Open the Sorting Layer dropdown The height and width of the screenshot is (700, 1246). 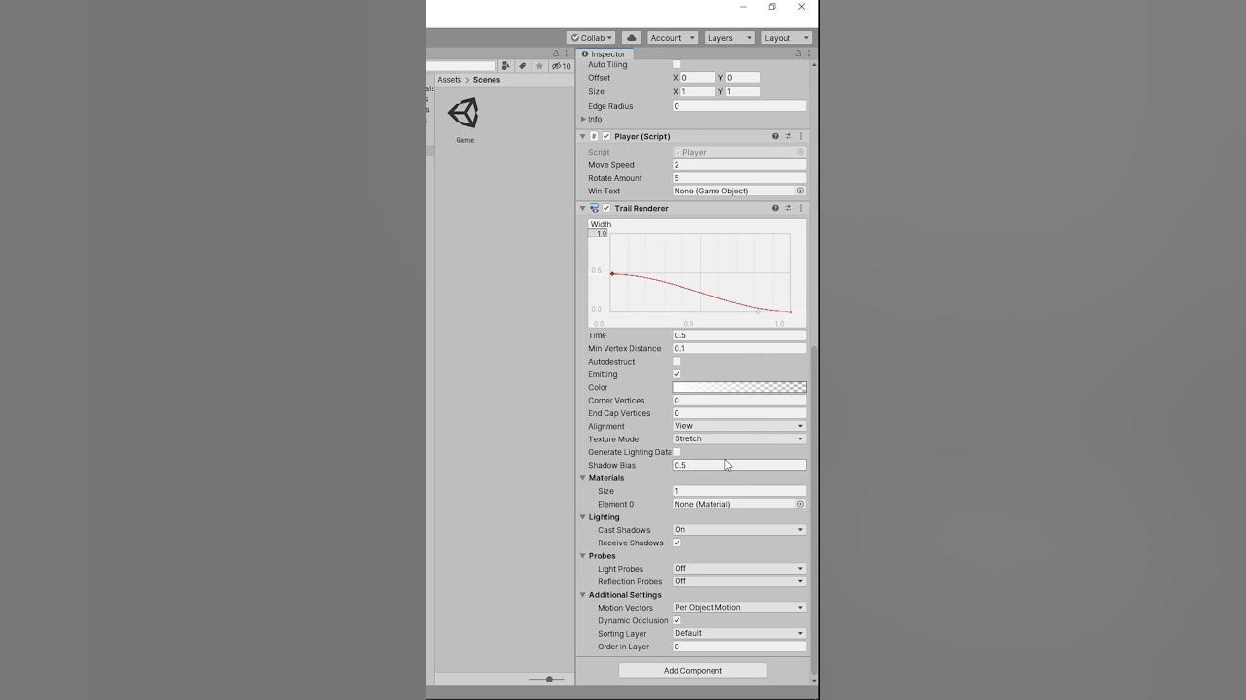739,633
